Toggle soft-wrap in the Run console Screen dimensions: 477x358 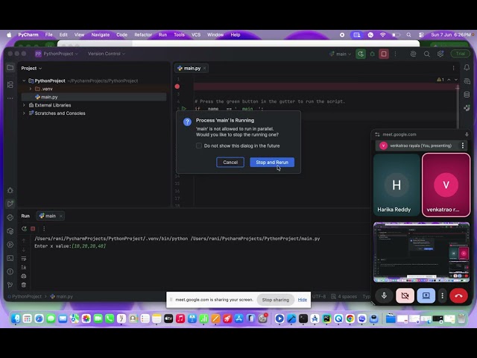coord(24,259)
